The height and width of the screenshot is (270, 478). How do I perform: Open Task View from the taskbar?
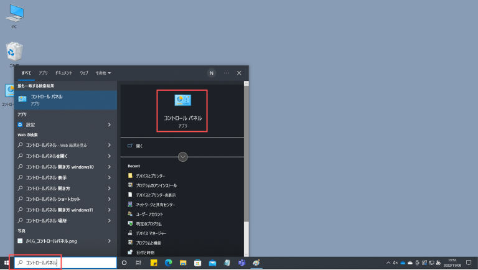[x=138, y=263]
